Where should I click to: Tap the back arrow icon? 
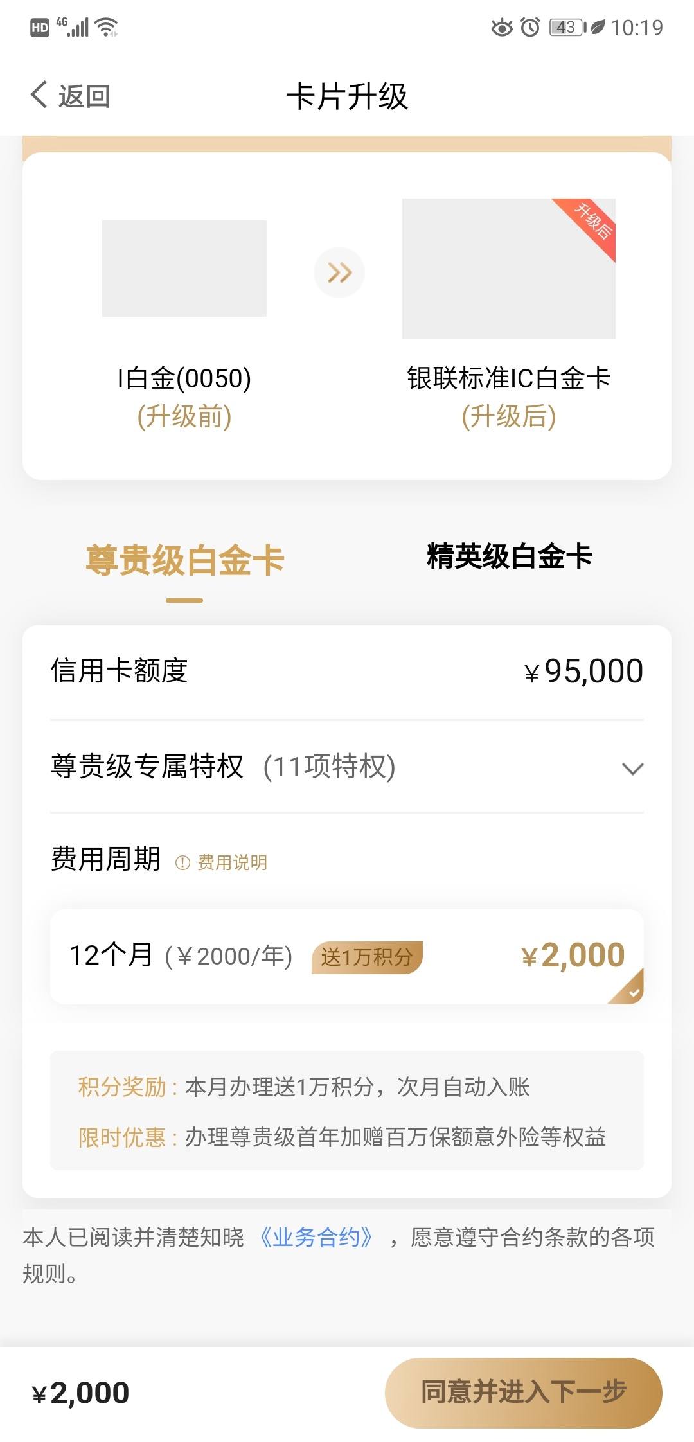tap(39, 94)
